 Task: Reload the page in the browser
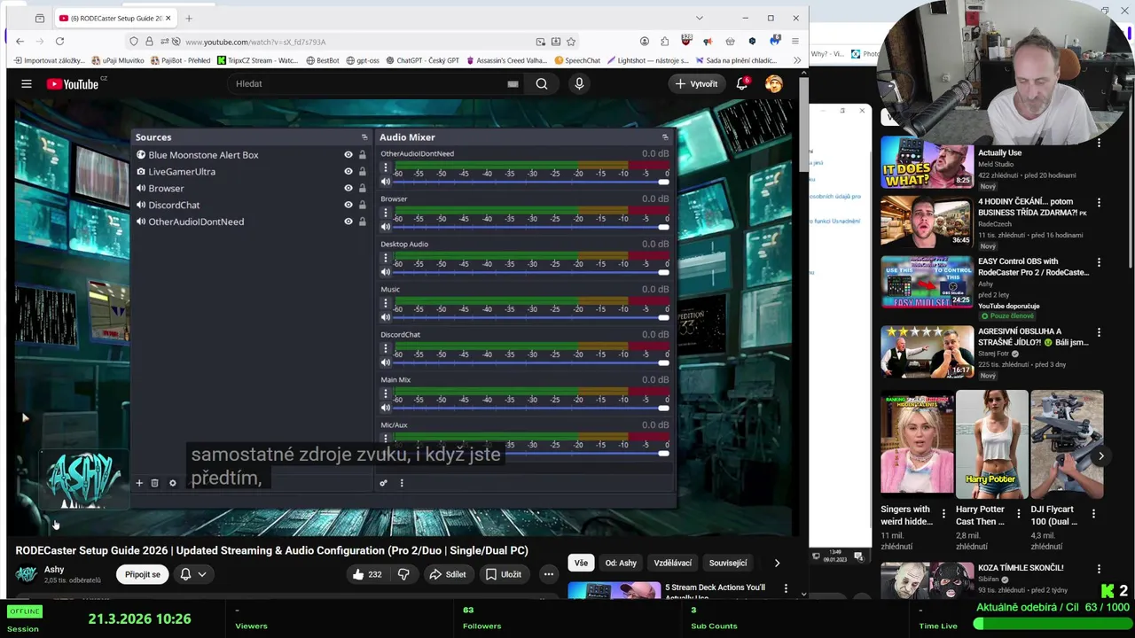tap(59, 41)
